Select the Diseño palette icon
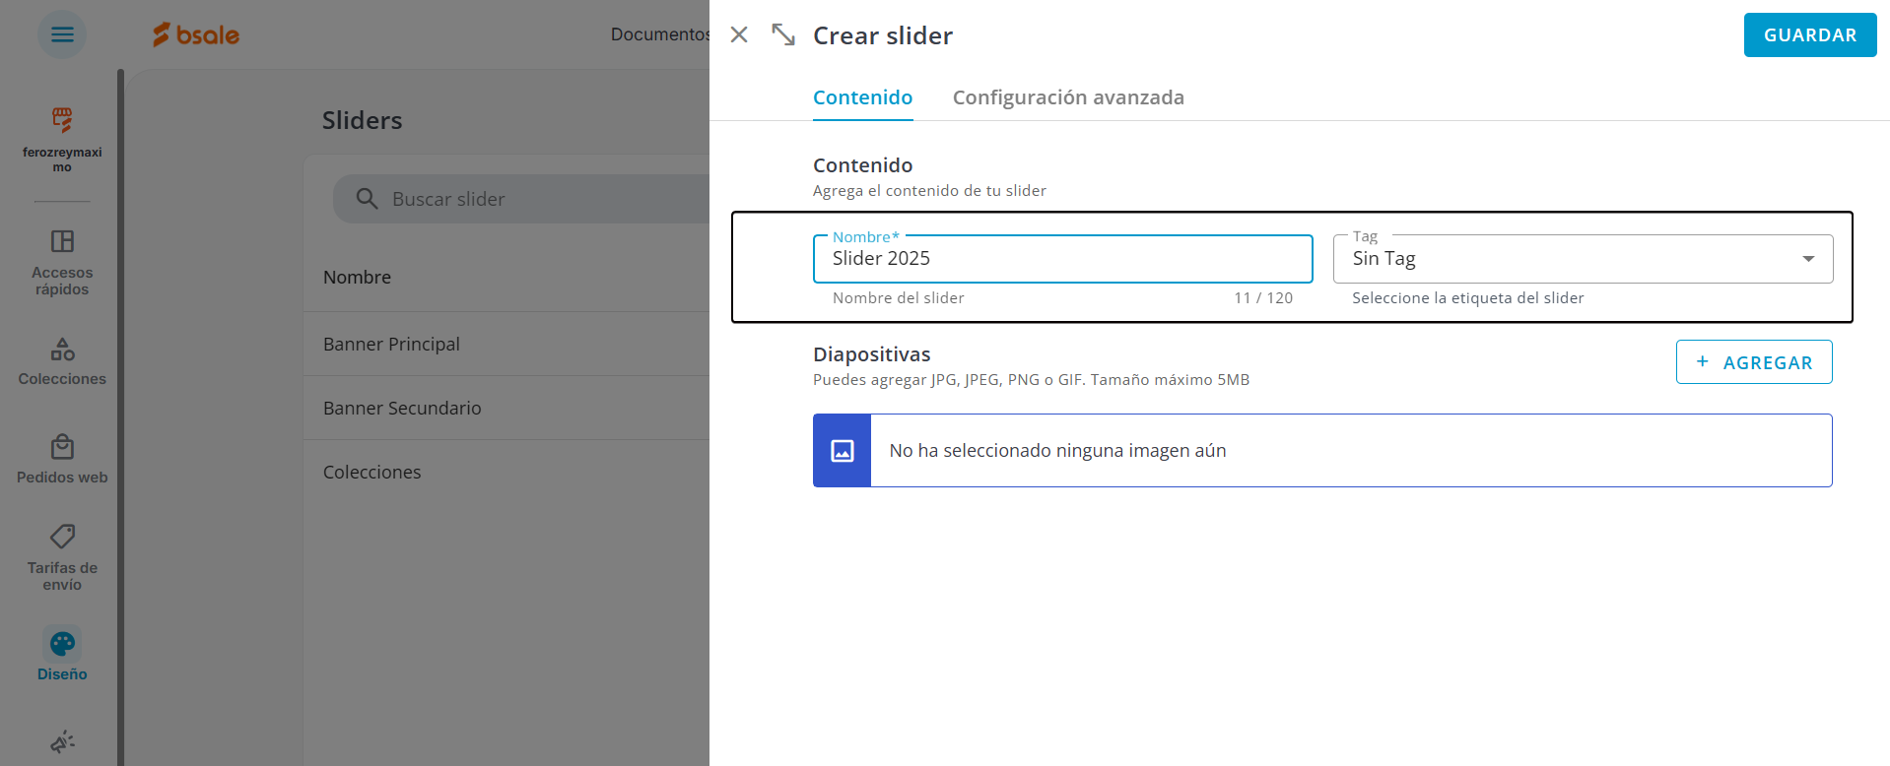Viewport: 1890px width, 766px height. click(x=62, y=644)
